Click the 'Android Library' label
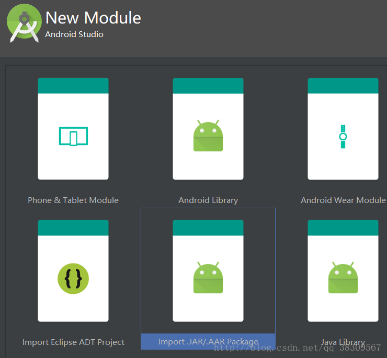 tap(208, 200)
